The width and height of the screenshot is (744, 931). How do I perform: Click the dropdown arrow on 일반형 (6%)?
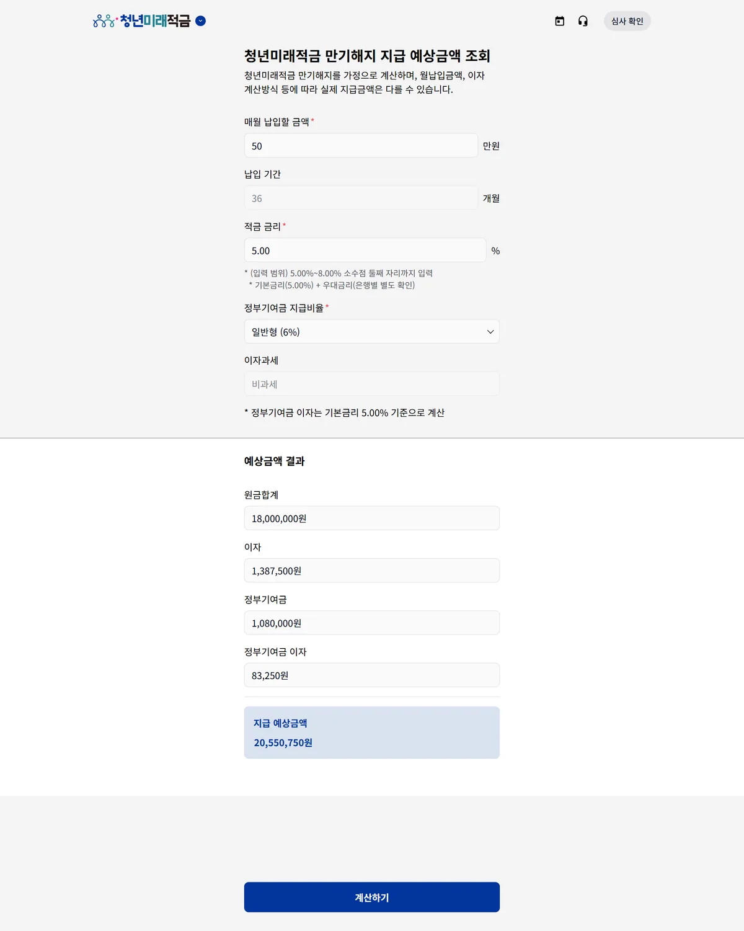490,332
